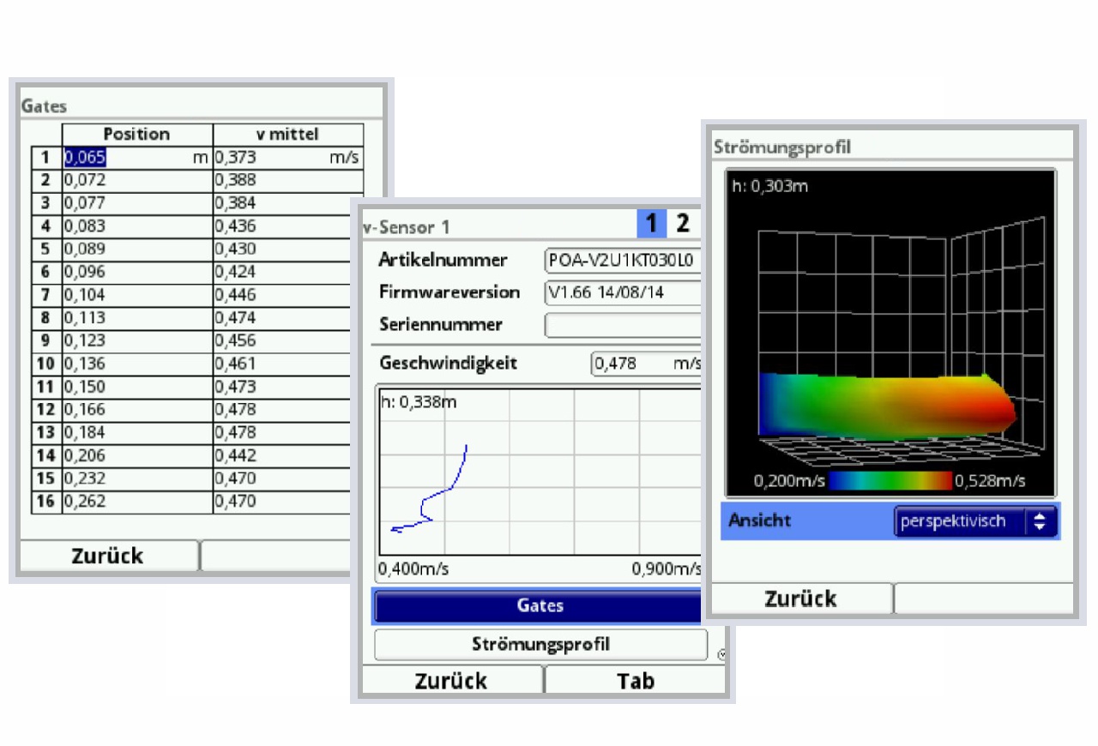Click the small scroll indicator beside Strömungsprofil button
This screenshot has width=1098, height=746.
[721, 654]
